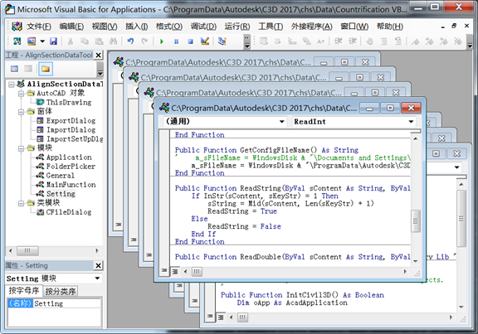Click the Copy icon in the toolbar

coord(85,41)
